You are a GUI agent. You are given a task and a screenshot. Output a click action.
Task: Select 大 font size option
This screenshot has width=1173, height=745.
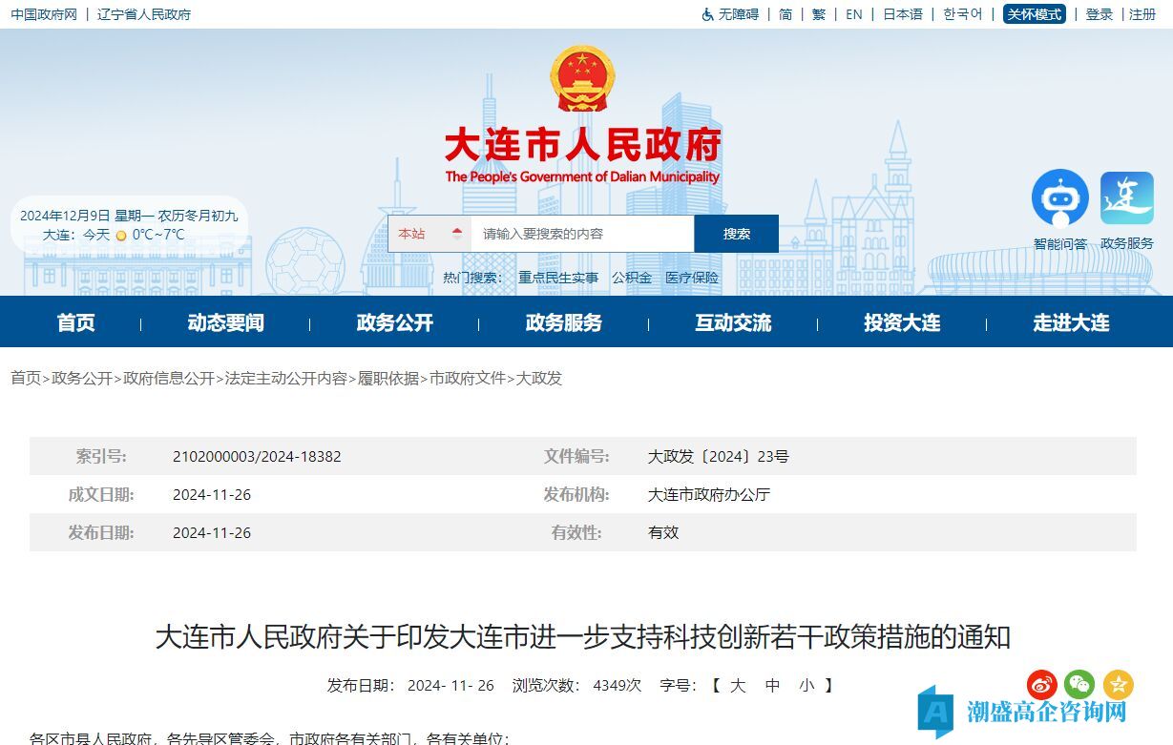coord(738,685)
